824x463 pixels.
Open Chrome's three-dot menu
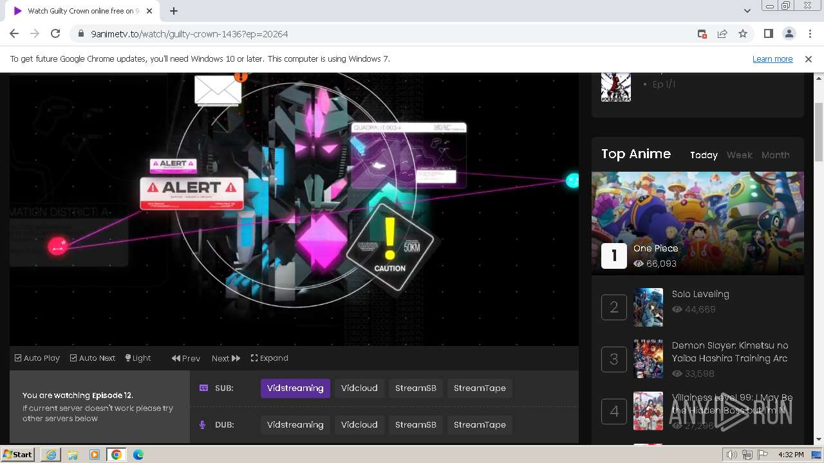(809, 33)
